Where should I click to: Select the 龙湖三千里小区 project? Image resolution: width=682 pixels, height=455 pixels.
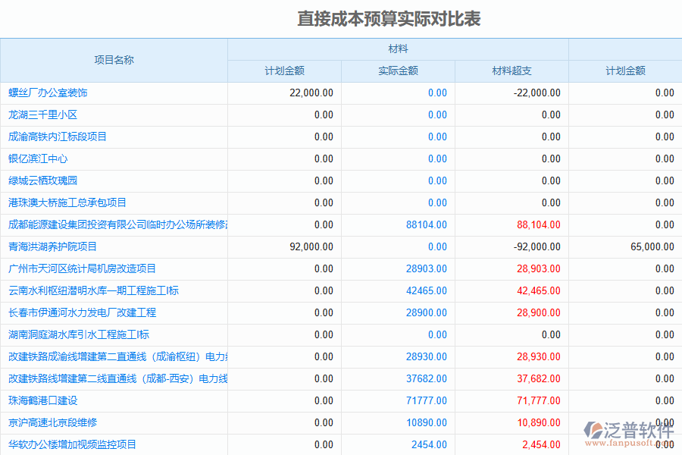[x=42, y=115]
